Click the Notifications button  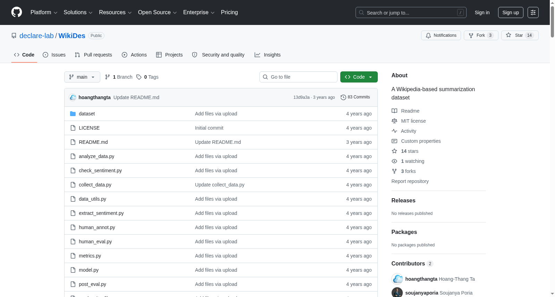(441, 35)
